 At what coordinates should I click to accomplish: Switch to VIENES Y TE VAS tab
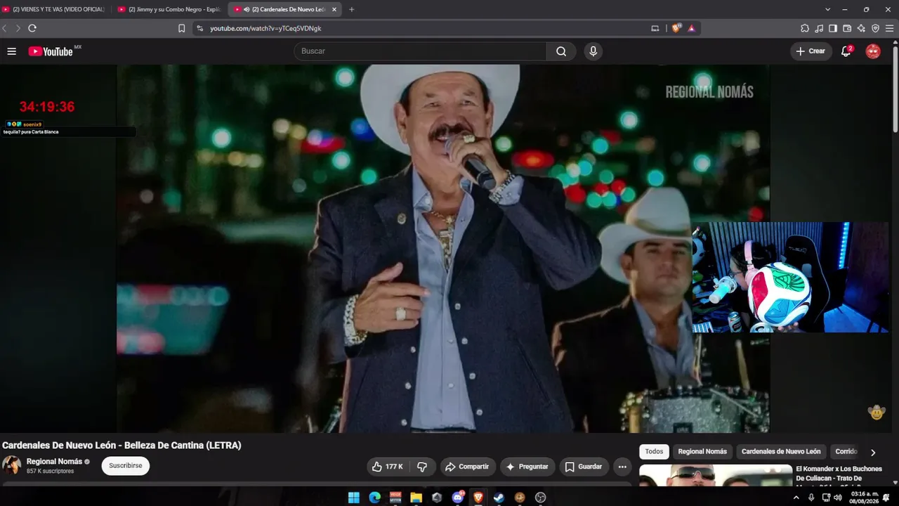click(55, 9)
